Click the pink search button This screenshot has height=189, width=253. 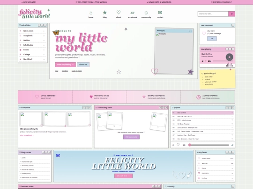point(232,14)
